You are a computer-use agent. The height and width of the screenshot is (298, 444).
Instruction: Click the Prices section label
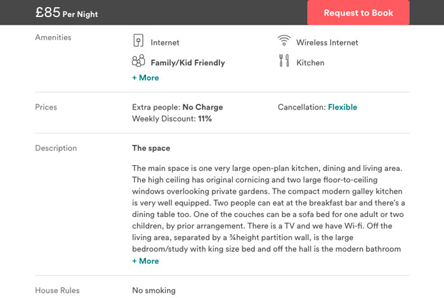click(46, 107)
